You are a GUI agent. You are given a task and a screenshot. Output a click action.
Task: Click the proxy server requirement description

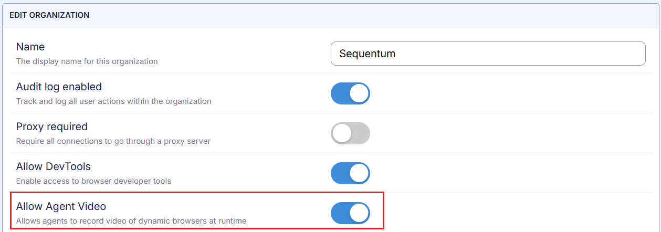point(113,141)
